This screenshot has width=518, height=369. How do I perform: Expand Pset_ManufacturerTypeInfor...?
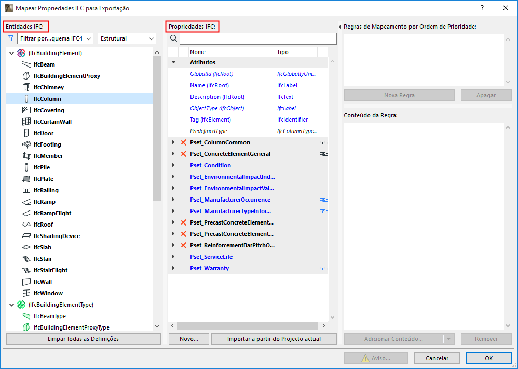coord(173,211)
